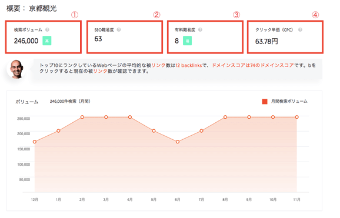This screenshot has width=340, height=218.
Task: Select the 11月 data point on chart
Action: [297, 117]
